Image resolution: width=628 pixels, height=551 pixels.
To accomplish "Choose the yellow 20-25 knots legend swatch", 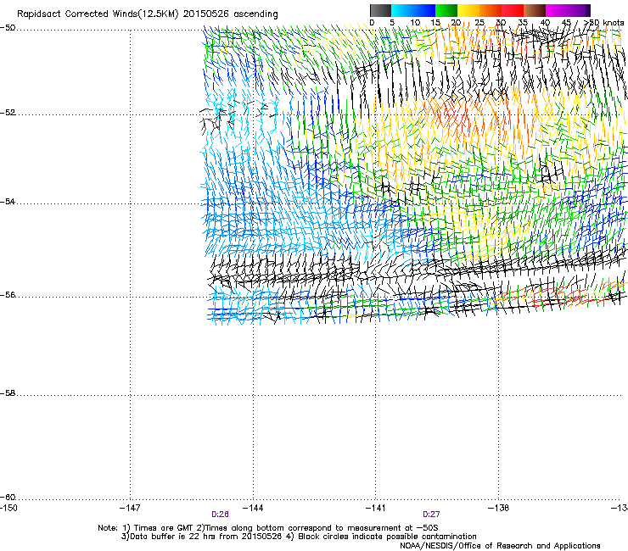I will pos(468,10).
